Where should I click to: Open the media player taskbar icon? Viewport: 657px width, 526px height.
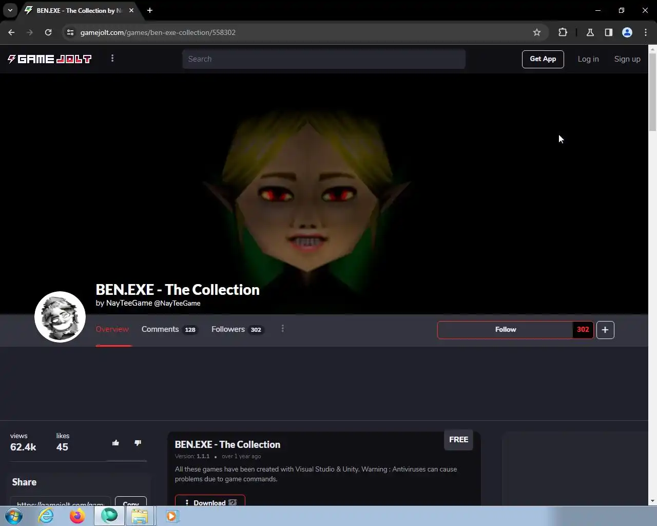(x=171, y=516)
